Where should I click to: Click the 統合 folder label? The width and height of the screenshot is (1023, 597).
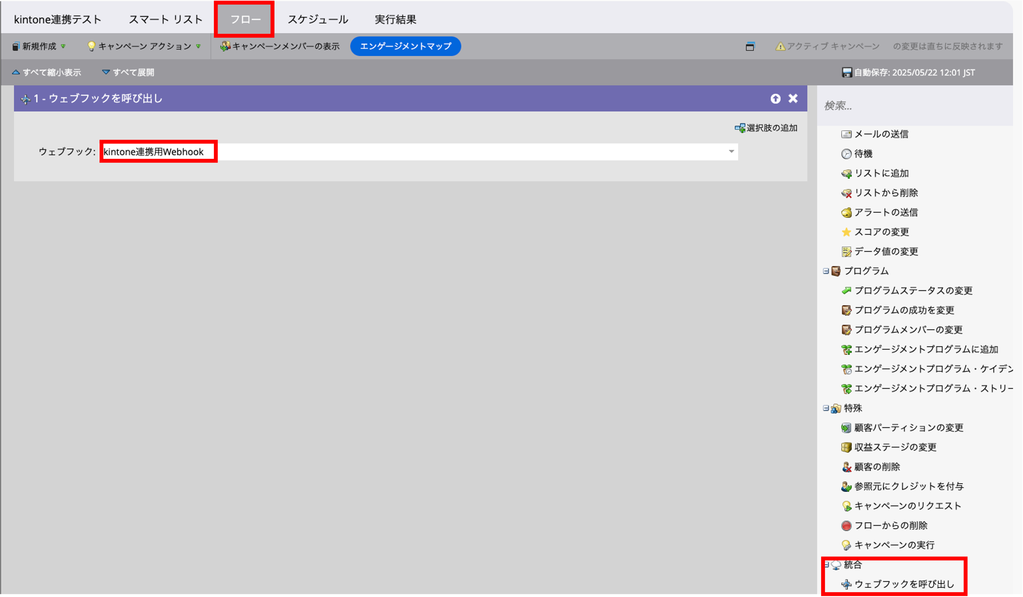click(853, 564)
